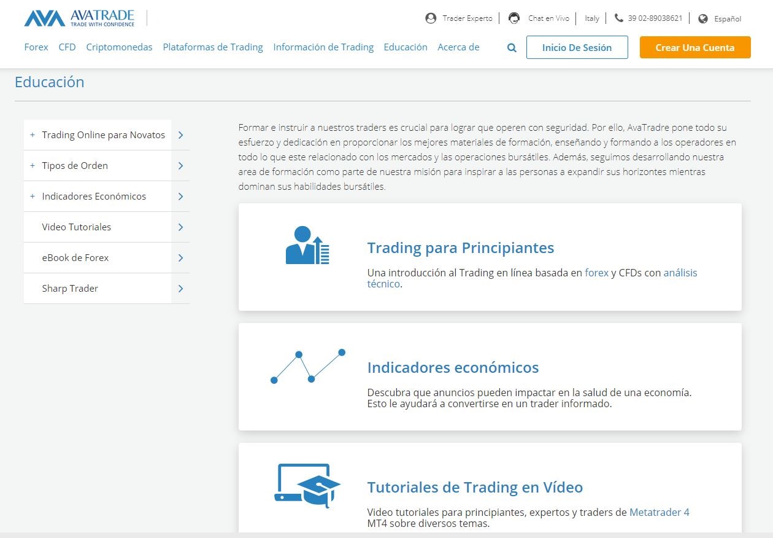Click the AvaTrade logo
The height and width of the screenshot is (538, 773).
click(x=79, y=18)
